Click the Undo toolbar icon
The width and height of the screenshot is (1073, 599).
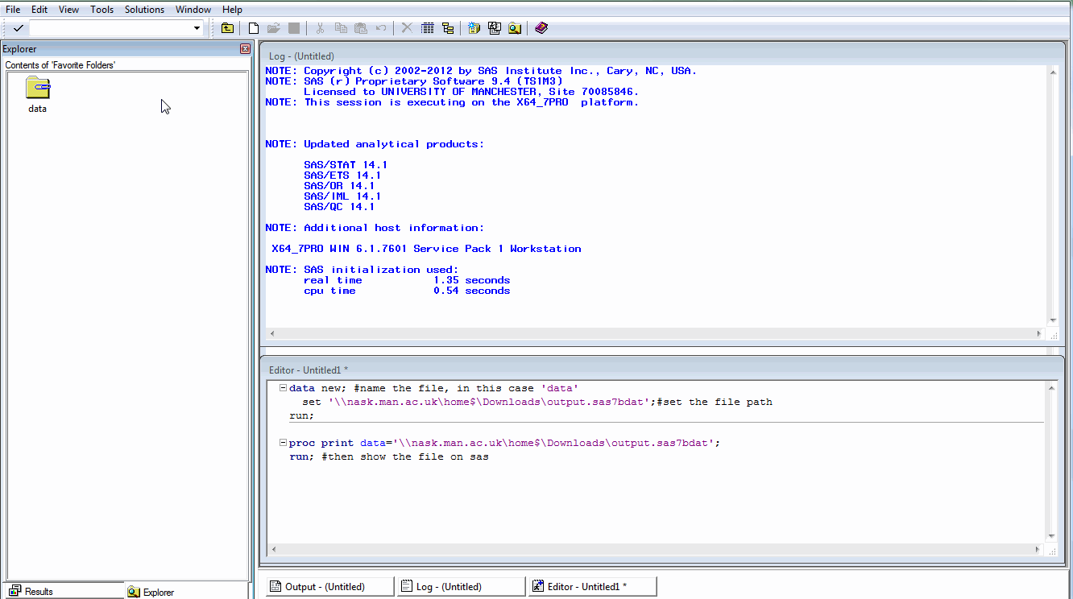coord(379,27)
